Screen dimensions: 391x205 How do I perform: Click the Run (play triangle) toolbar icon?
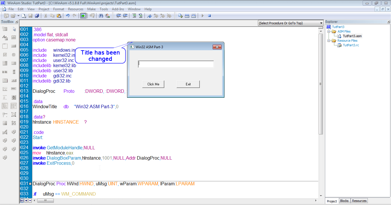pyautogui.click(x=202, y=16)
